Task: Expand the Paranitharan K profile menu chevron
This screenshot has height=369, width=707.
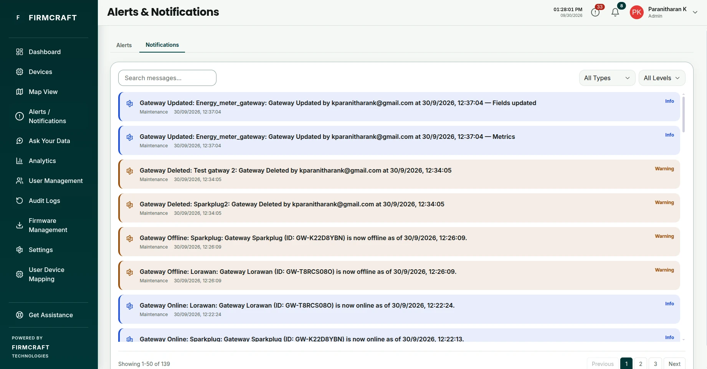Action: [x=695, y=12]
